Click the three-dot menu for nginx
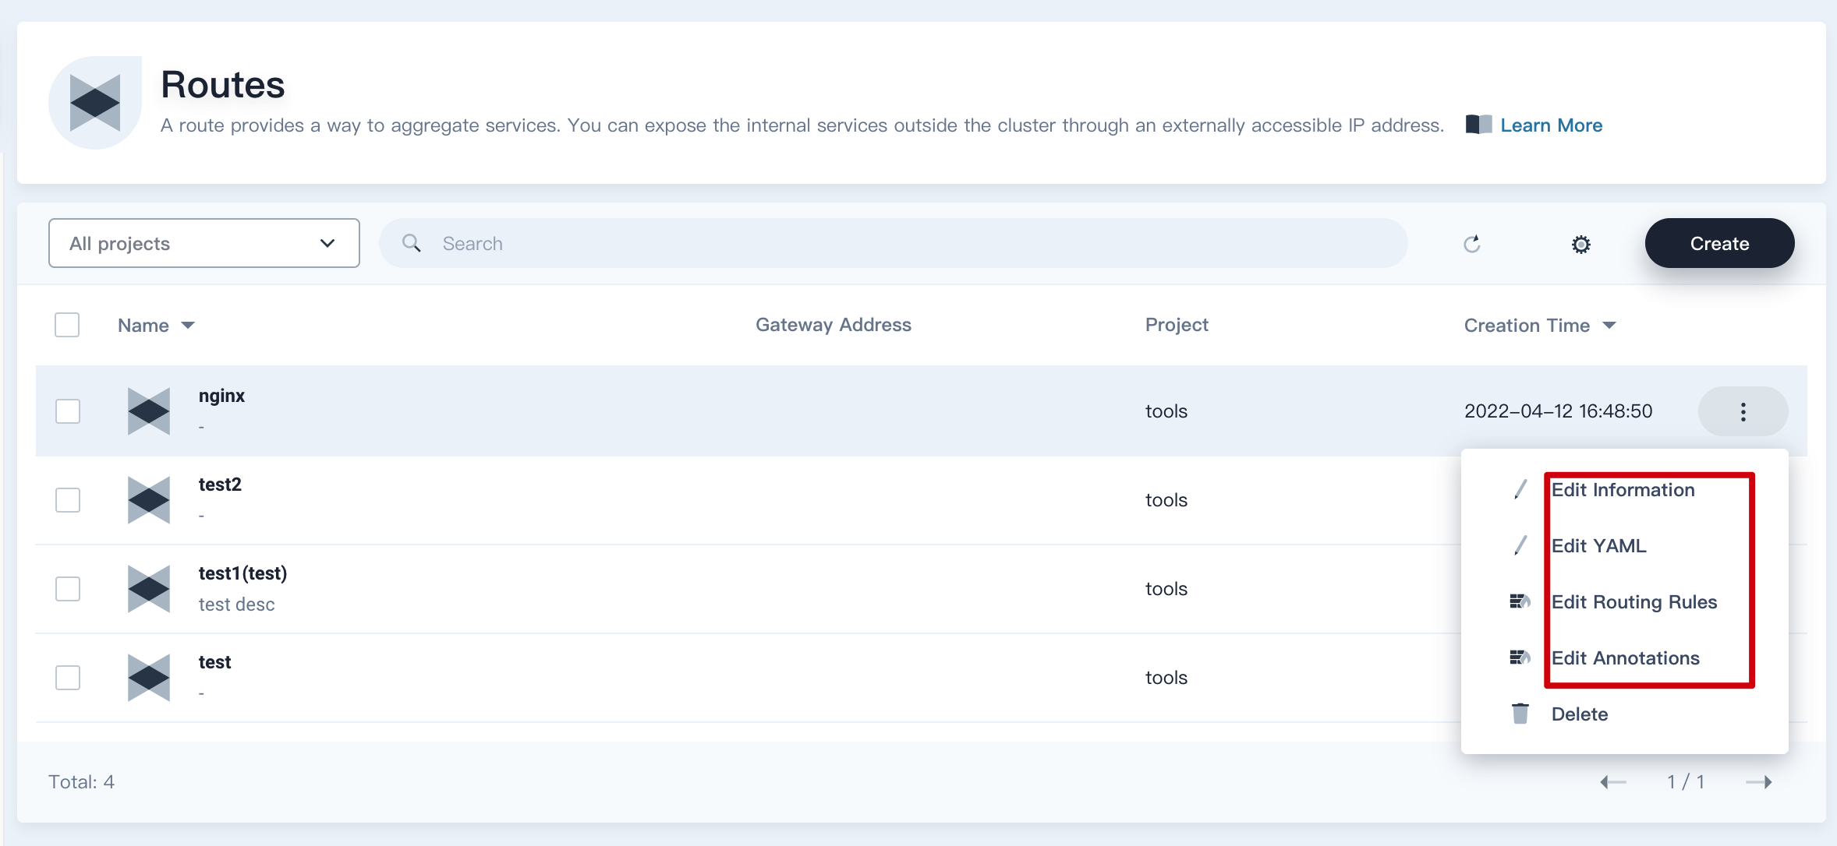1837x846 pixels. click(1743, 411)
